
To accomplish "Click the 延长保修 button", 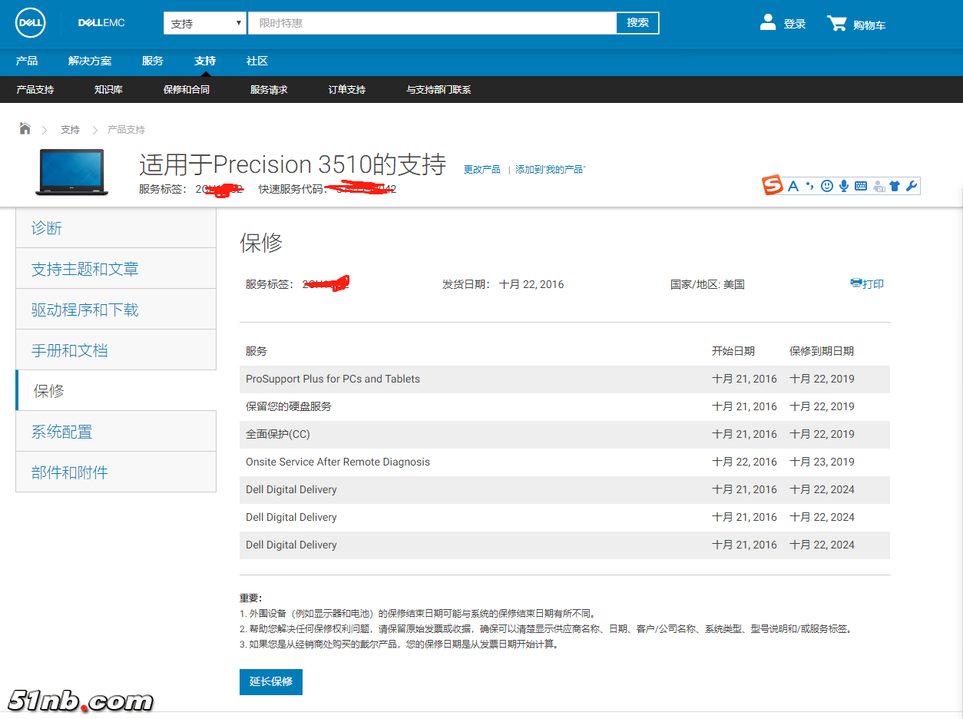I will click(x=270, y=681).
